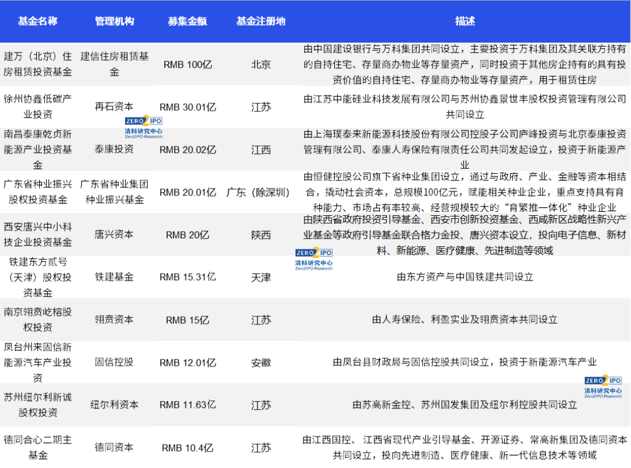The height and width of the screenshot is (468, 631).
Task: Click manager cell 德同资本
Action: [x=115, y=447]
